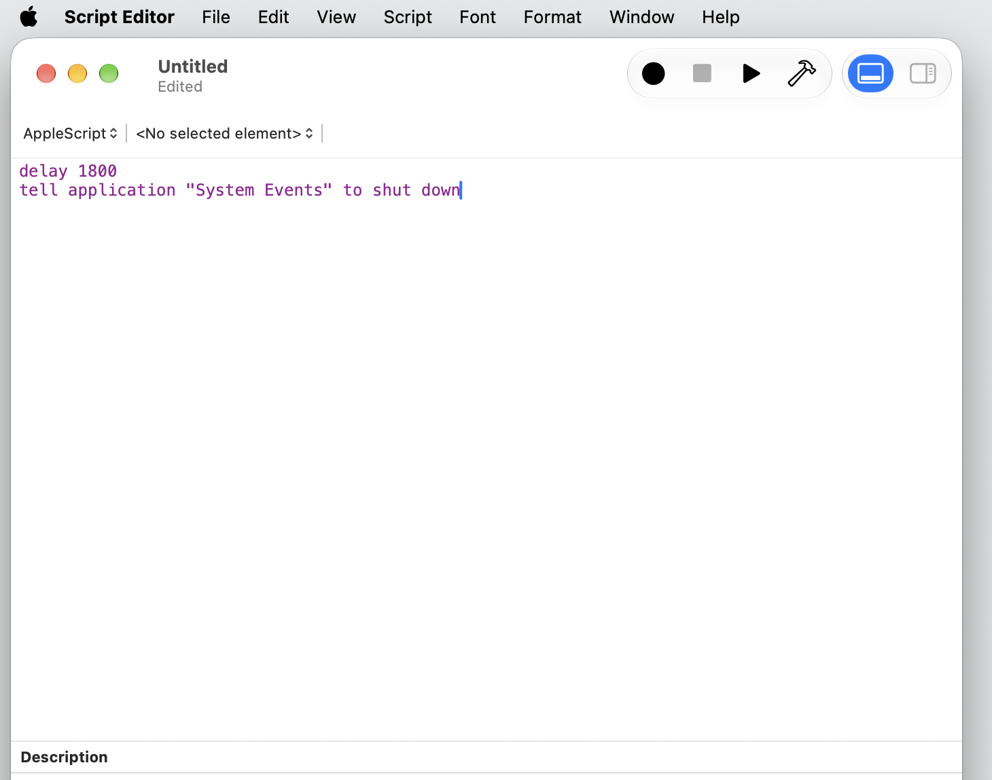Click the Edited status under the title
Viewport: 992px width, 780px height.
[x=180, y=87]
